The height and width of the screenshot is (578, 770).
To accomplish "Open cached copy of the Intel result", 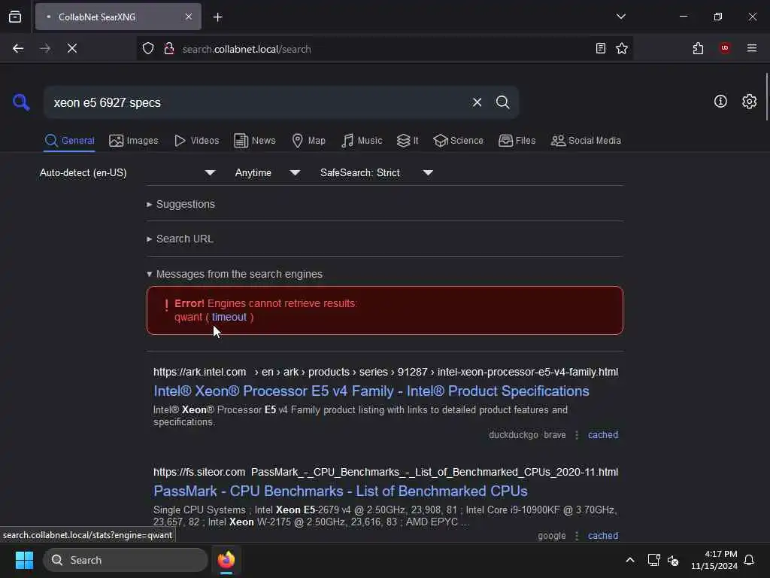I will 603,435.
